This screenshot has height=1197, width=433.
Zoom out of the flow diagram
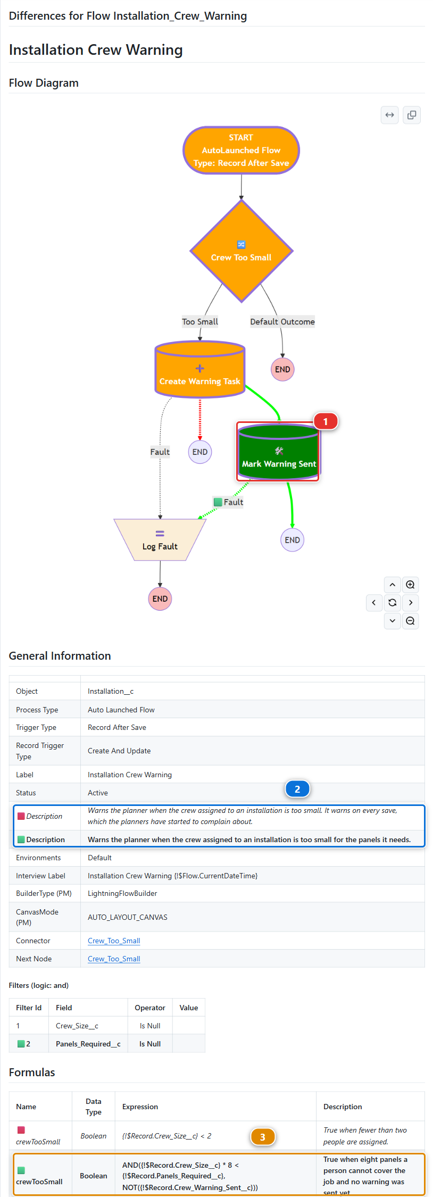coord(410,621)
